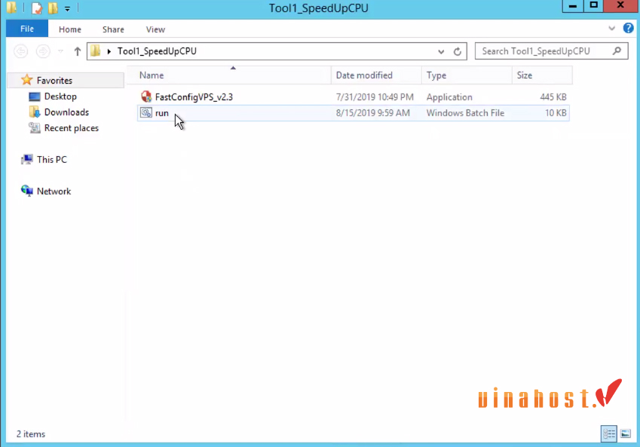Image resolution: width=640 pixels, height=447 pixels.
Task: Refresh the folder using the refresh icon
Action: [458, 51]
